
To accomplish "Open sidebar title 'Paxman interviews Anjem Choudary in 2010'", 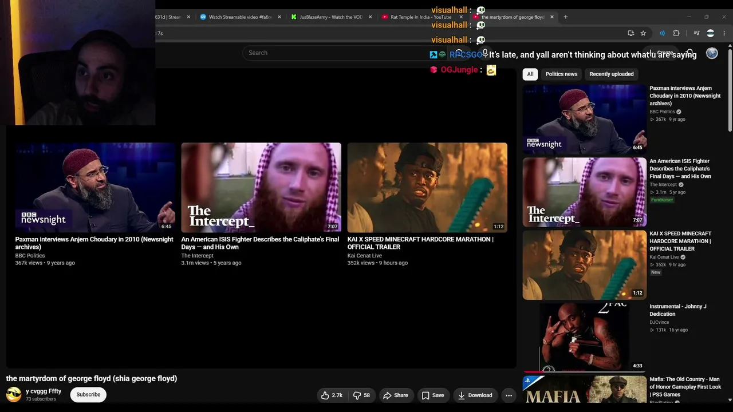I will 685,96.
